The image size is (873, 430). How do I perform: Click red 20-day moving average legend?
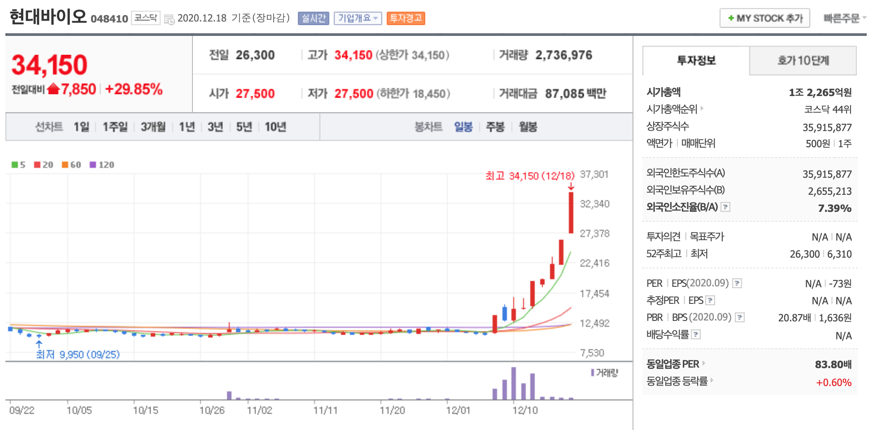[44, 165]
